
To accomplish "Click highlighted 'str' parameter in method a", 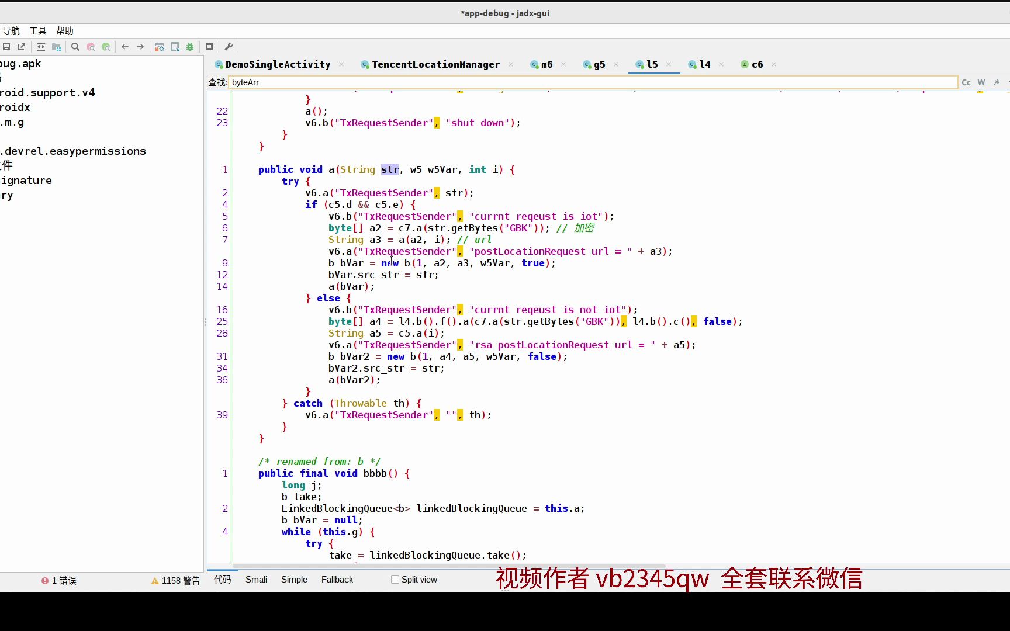I will (x=390, y=169).
